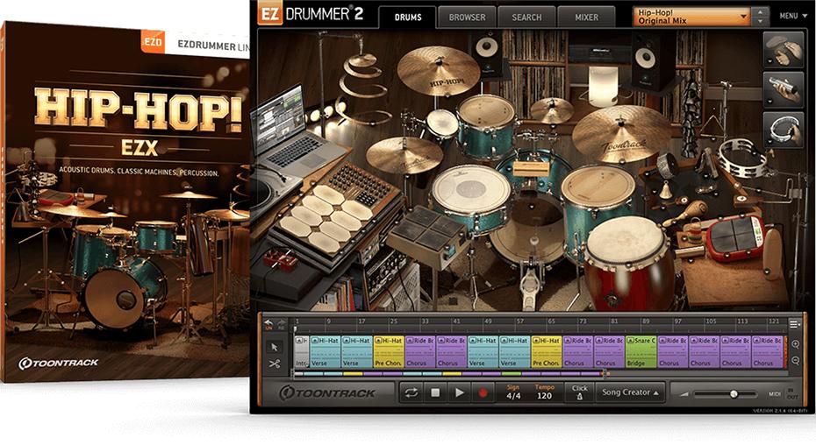Zoom out on the song timeline
The width and height of the screenshot is (816, 445).
point(795,360)
